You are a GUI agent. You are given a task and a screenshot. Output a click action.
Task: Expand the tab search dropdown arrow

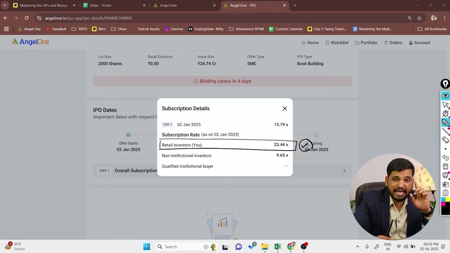[x=5, y=5]
